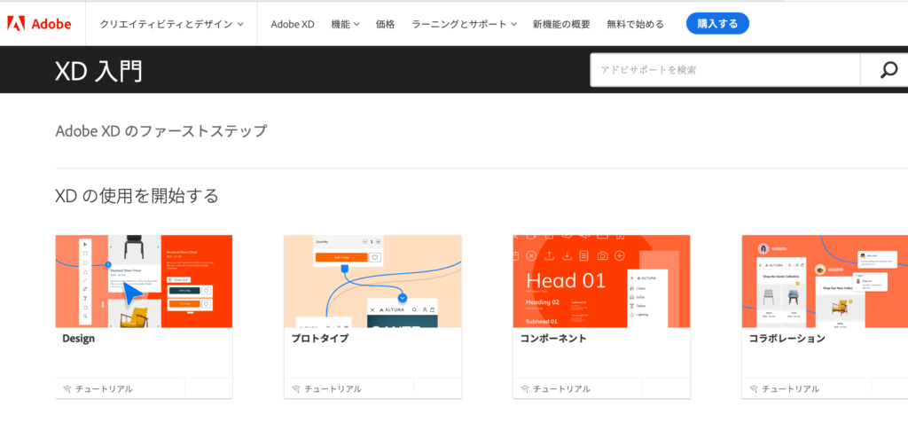The height and width of the screenshot is (438, 908).
Task: Click チュートリアル label on コラボレーション card
Action: (x=790, y=388)
